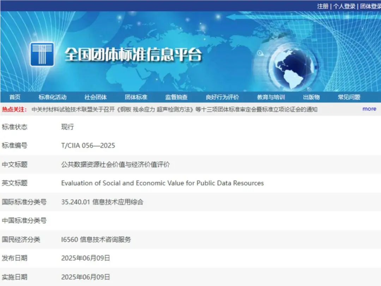Screen dimensions: 381x286
Task: Go to the 首页 home menu
Action: (x=15, y=97)
